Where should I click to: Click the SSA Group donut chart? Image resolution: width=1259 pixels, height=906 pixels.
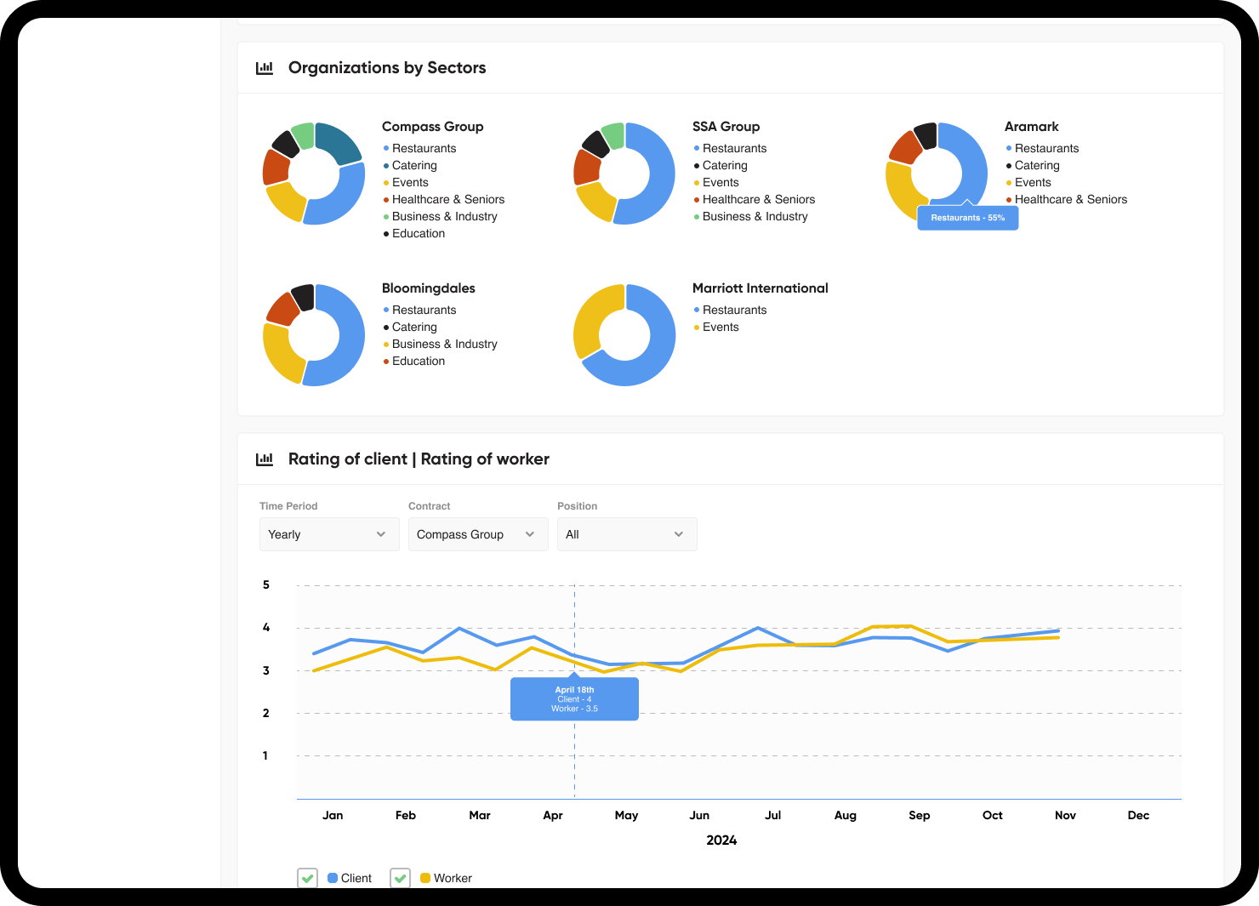624,174
